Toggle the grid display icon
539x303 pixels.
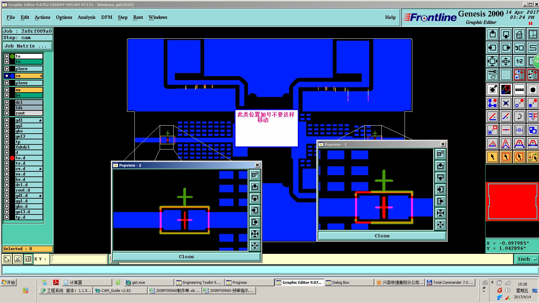click(506, 75)
